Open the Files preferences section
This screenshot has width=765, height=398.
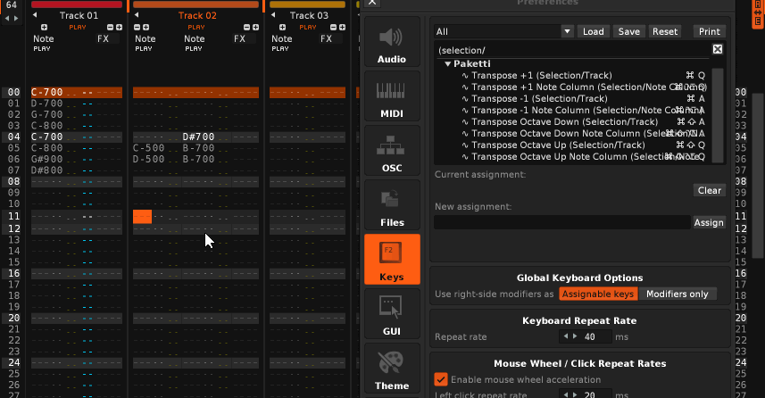[x=391, y=207]
